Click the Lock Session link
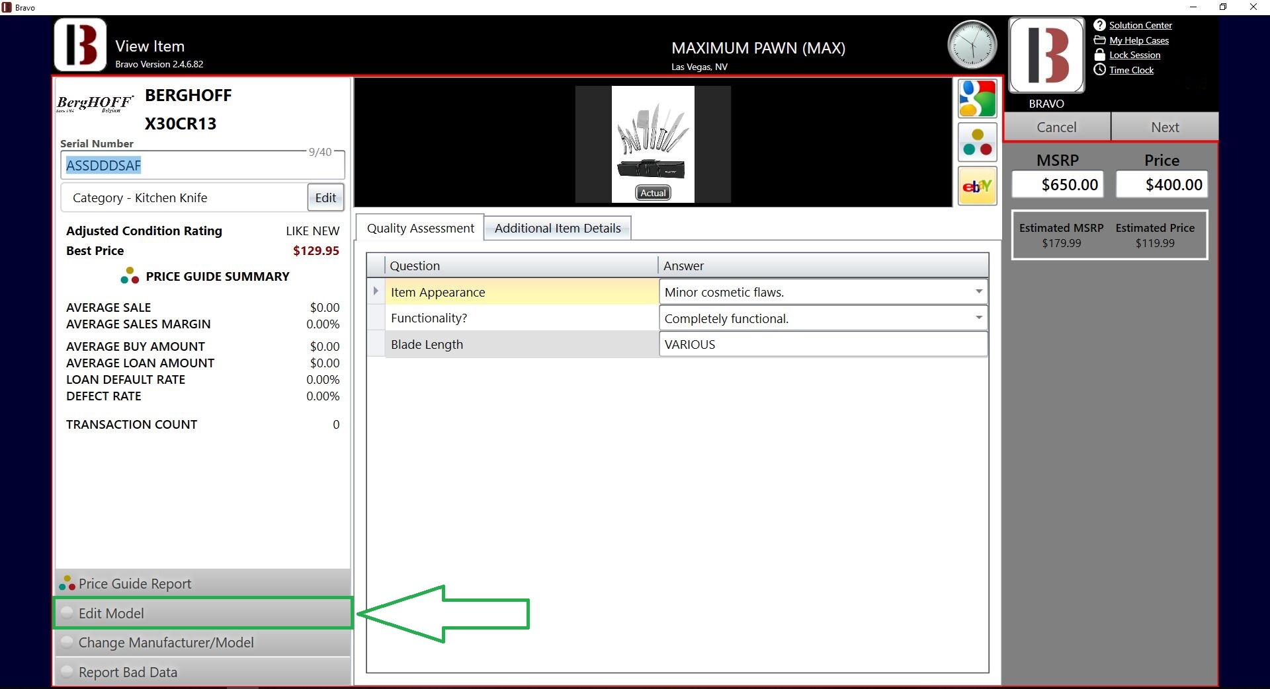This screenshot has width=1270, height=689. click(x=1135, y=55)
